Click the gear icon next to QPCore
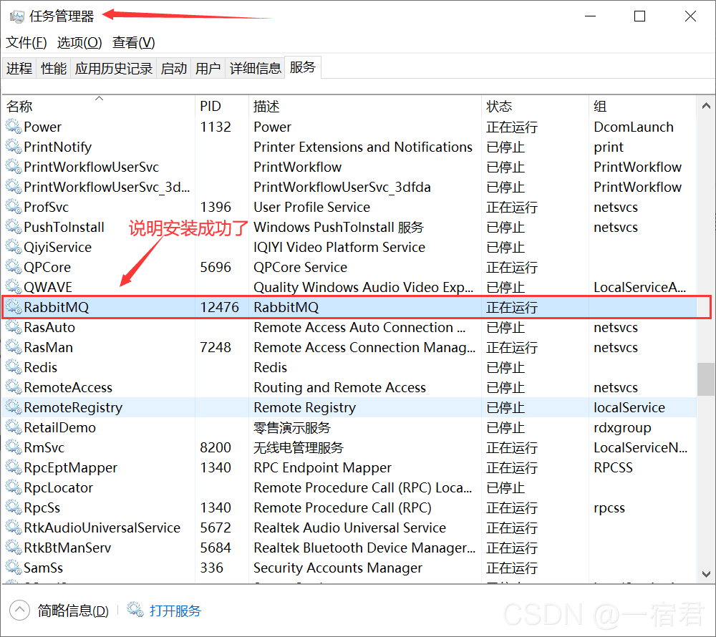 (x=13, y=268)
